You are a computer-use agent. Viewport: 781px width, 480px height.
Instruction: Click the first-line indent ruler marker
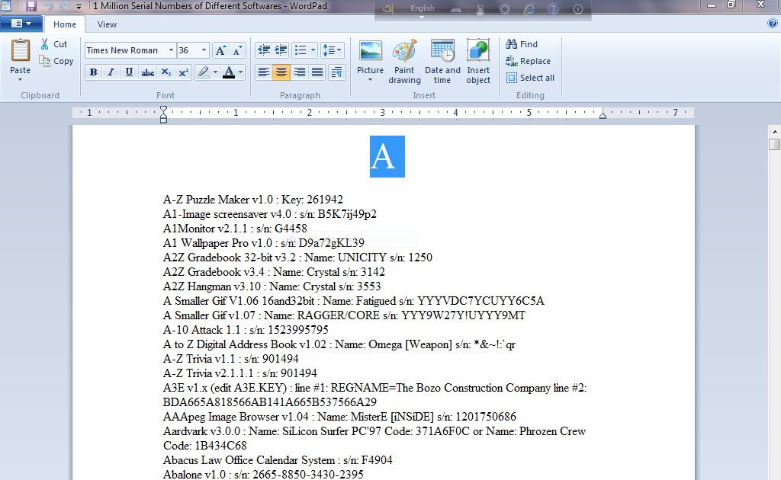click(163, 110)
